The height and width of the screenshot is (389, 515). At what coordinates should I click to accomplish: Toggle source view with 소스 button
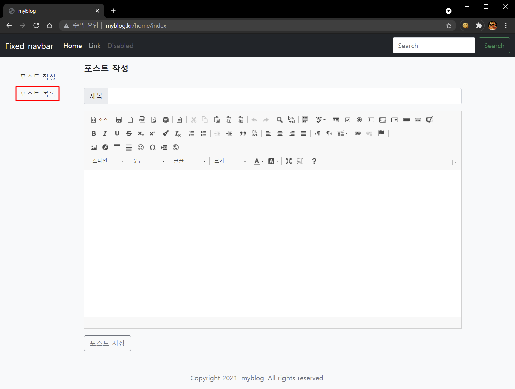point(99,120)
